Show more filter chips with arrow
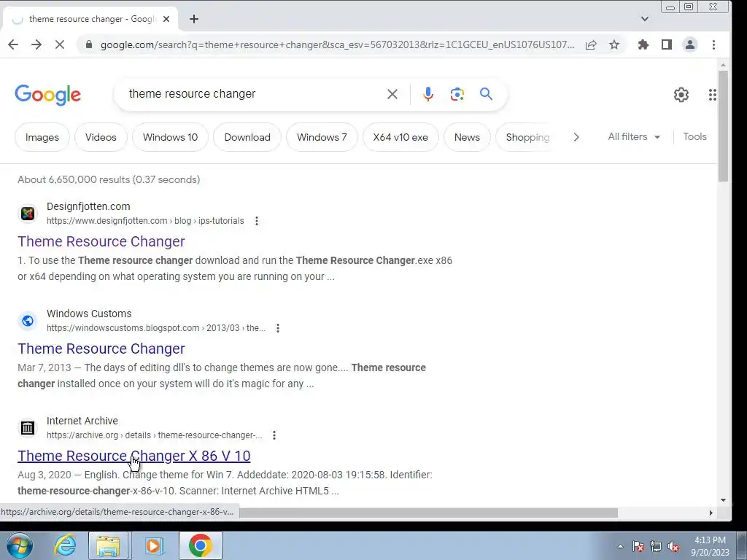This screenshot has width=747, height=560. (x=576, y=137)
